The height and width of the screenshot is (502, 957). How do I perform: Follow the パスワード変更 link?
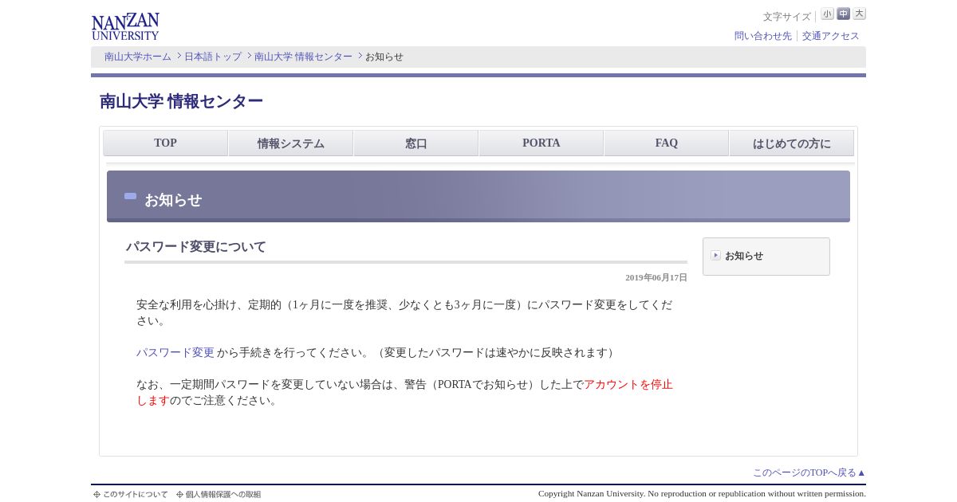[x=175, y=352]
